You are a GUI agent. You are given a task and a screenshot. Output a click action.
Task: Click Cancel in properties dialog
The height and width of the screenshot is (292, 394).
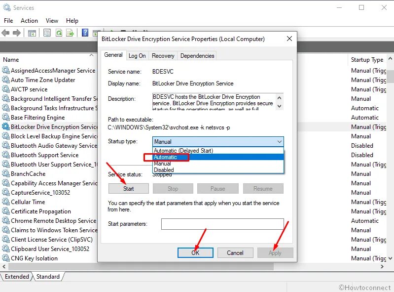point(235,253)
